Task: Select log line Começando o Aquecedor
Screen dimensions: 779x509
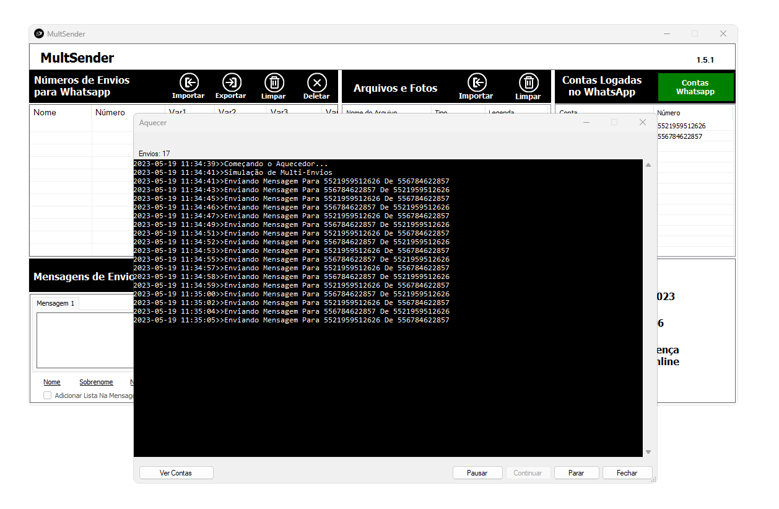Action: click(231, 164)
